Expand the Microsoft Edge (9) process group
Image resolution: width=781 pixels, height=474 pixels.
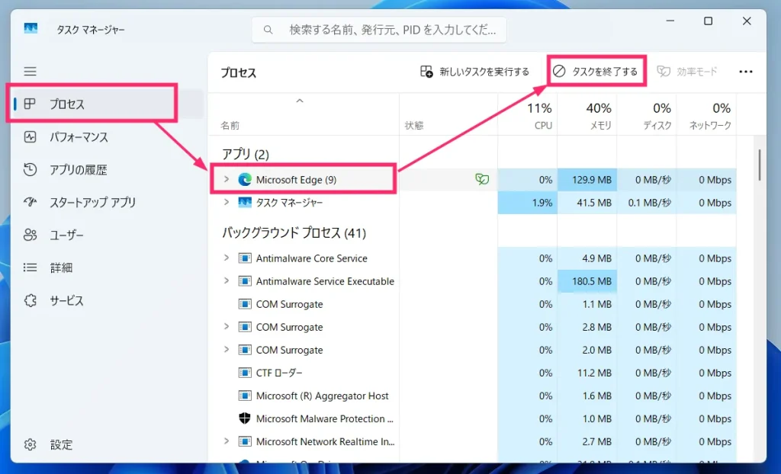[x=227, y=179]
